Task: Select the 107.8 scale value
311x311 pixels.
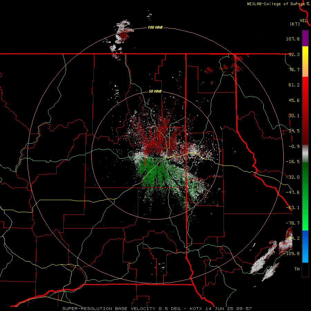Action: click(x=293, y=39)
